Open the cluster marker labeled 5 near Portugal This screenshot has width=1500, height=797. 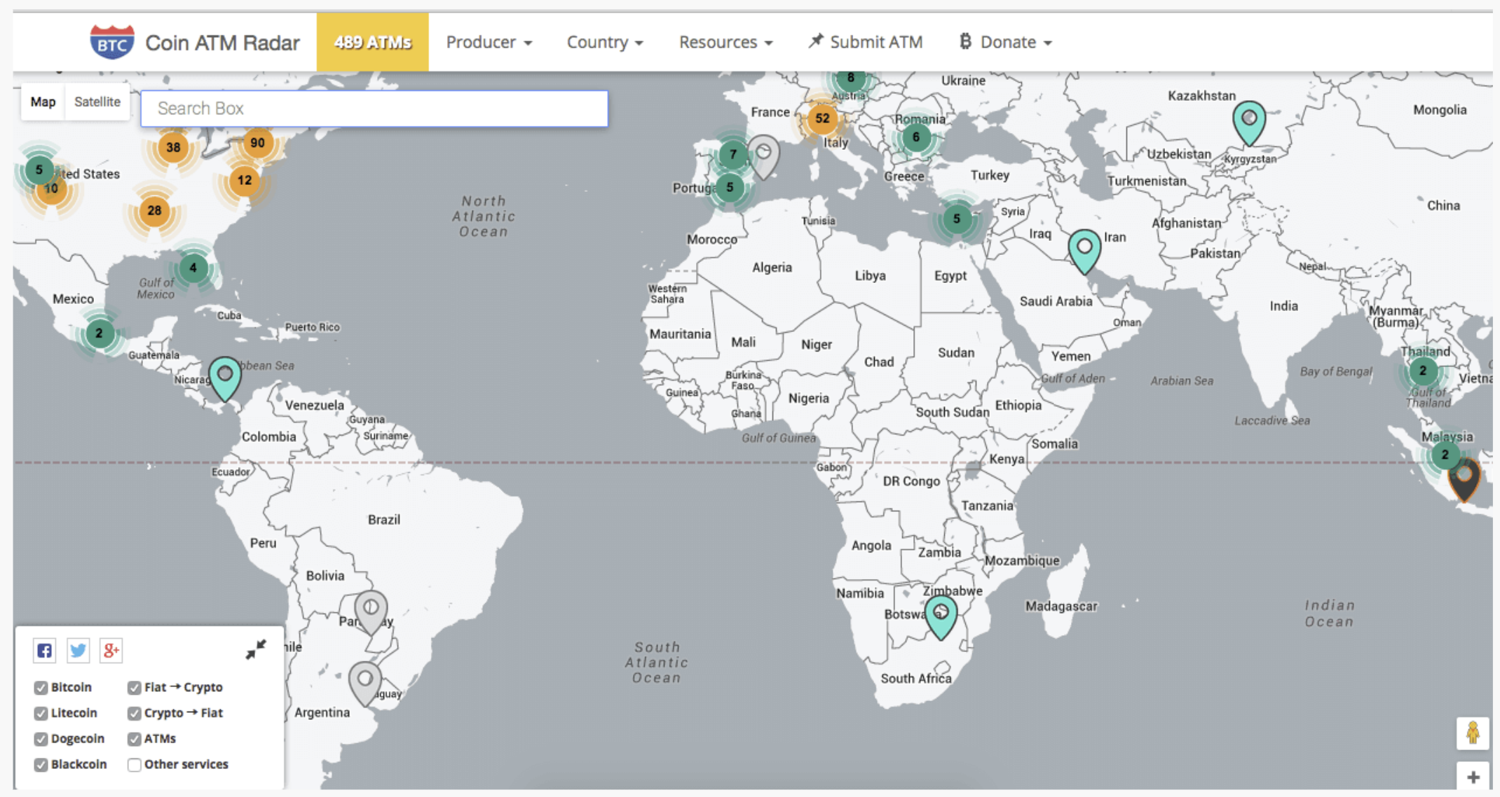pos(730,188)
